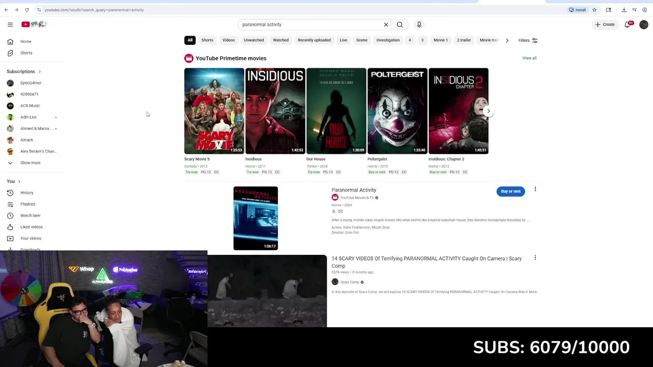Reload the browser page
This screenshot has height=367, width=653.
click(x=27, y=10)
